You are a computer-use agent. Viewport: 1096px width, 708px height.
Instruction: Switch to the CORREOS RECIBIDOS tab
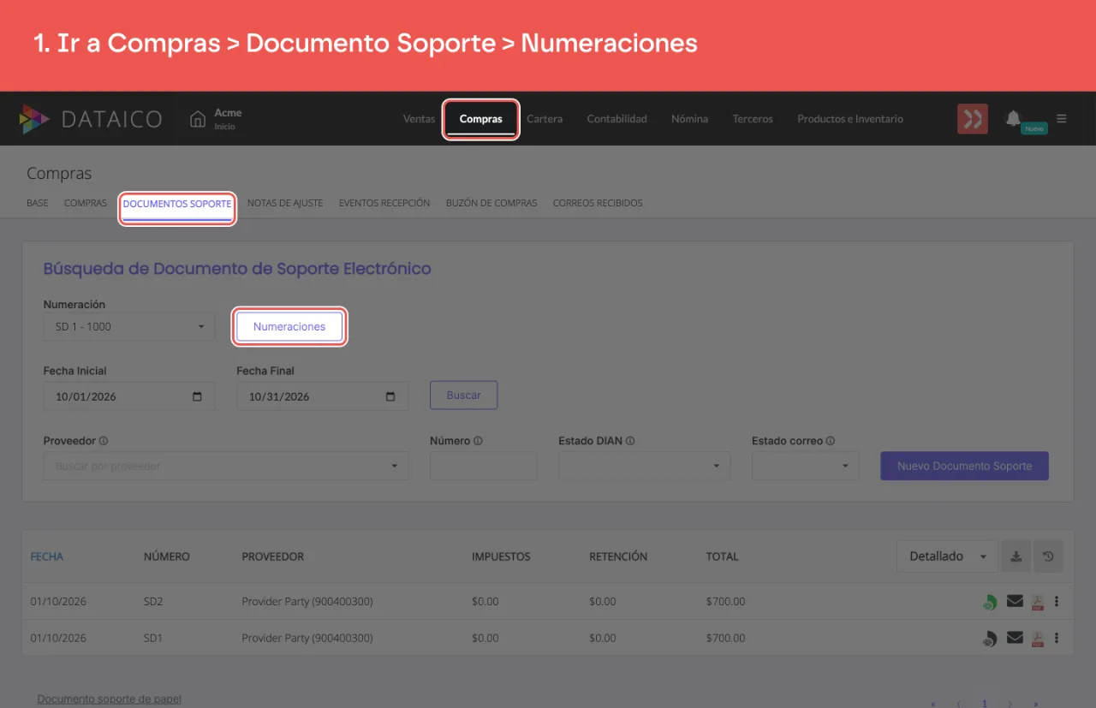(598, 204)
